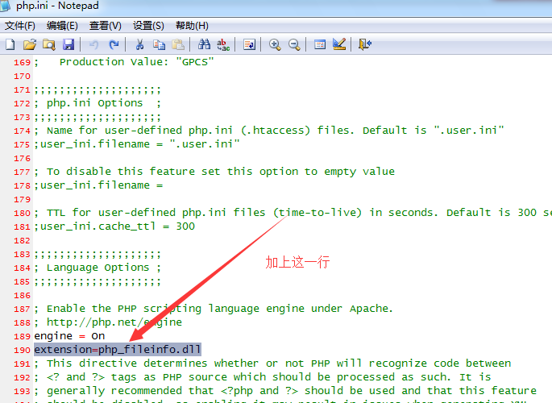
Task: Click the Zoom out magnifier icon
Action: pyautogui.click(x=294, y=44)
